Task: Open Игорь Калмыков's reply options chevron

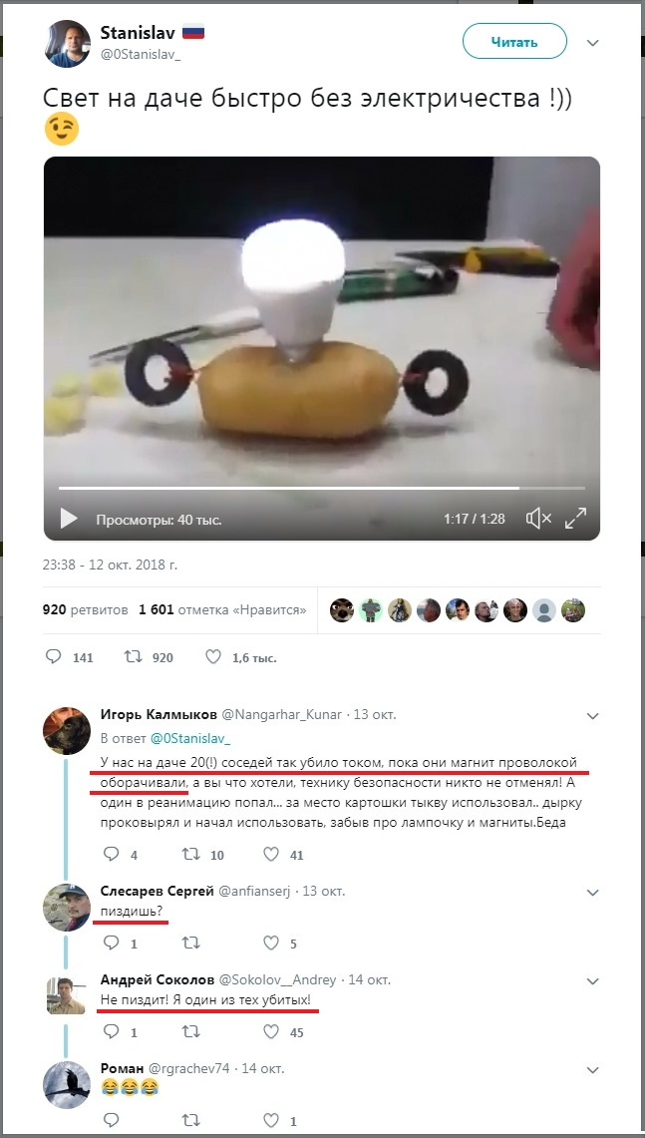Action: pos(593,715)
